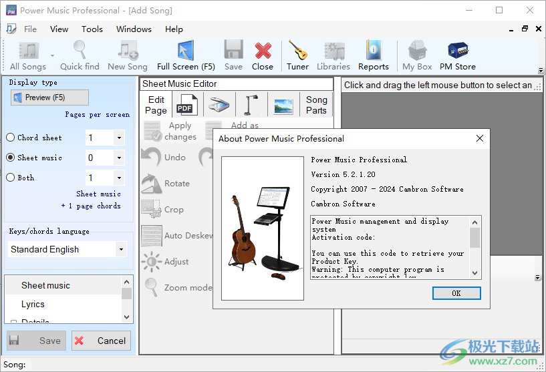Open the Standard English language dropdown
Screen dimensions: 546x372
click(x=120, y=250)
